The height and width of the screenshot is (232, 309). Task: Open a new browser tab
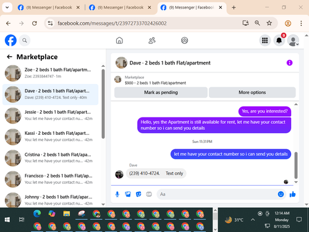(x=234, y=7)
